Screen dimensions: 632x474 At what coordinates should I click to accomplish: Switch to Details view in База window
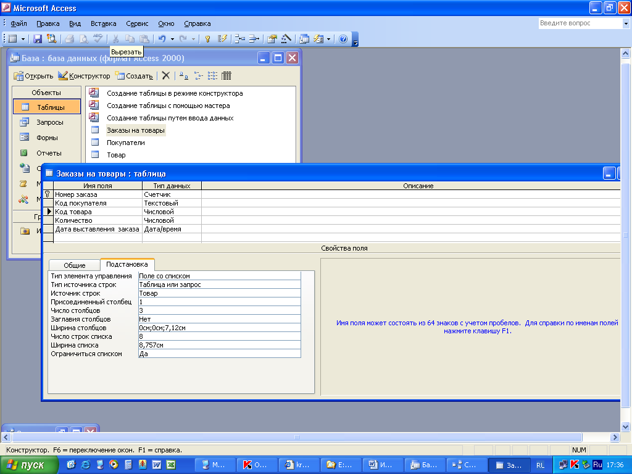point(227,75)
